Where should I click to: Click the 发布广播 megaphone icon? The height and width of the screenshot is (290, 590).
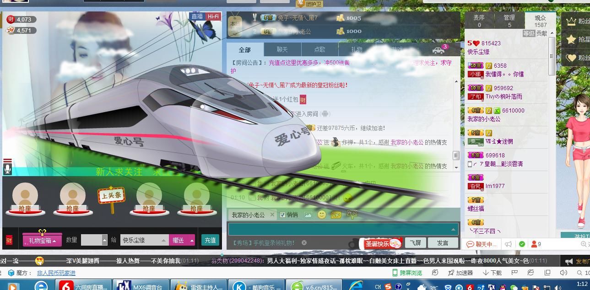click(x=568, y=262)
